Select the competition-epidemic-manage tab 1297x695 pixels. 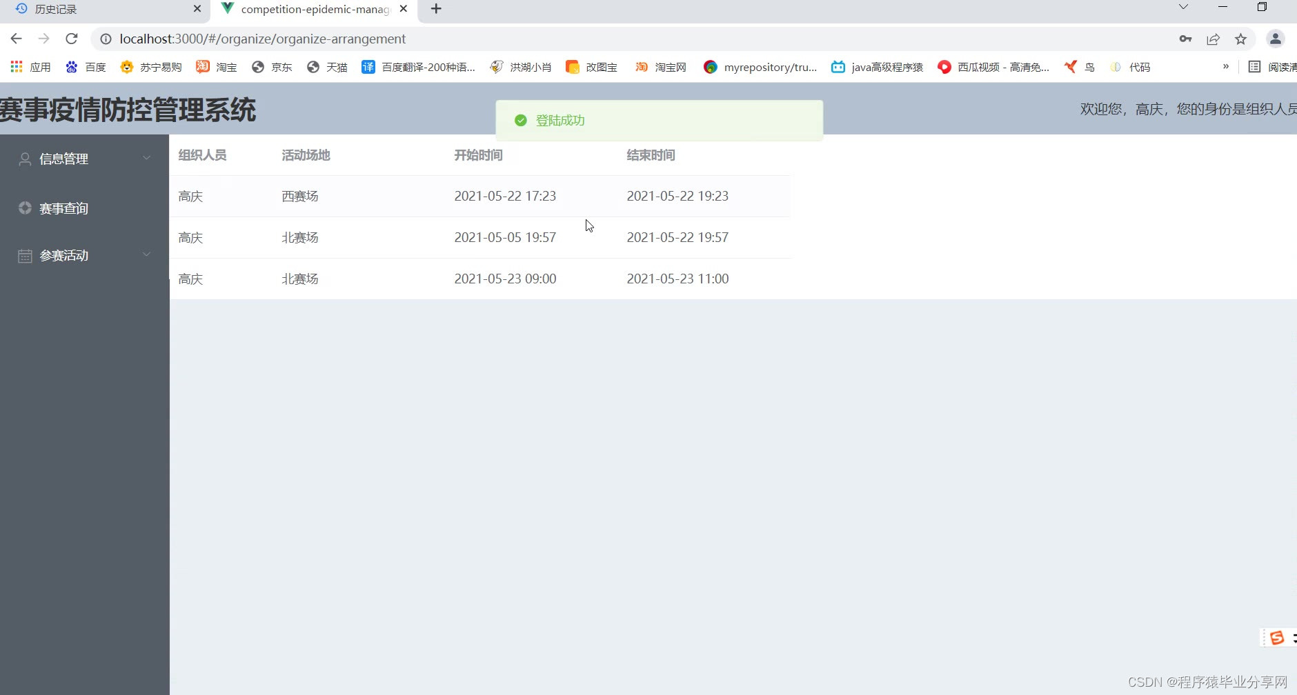tap(314, 9)
